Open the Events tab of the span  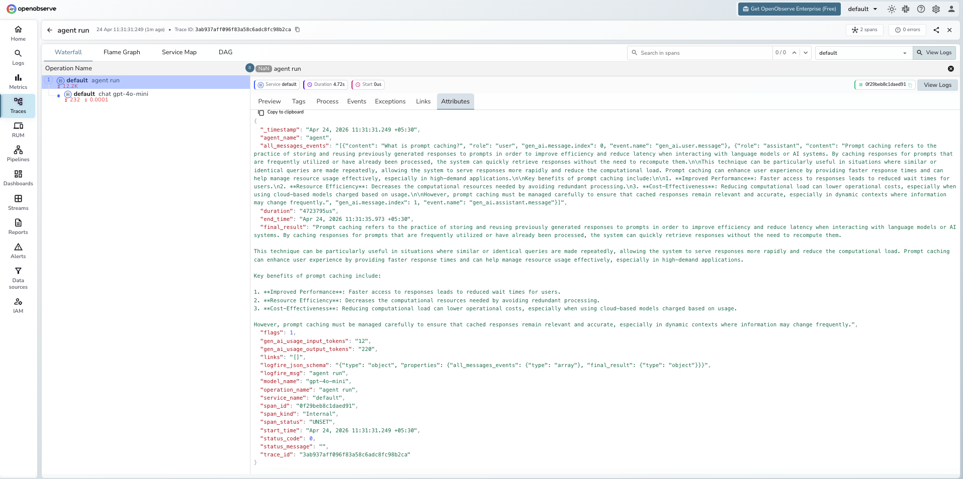(357, 101)
